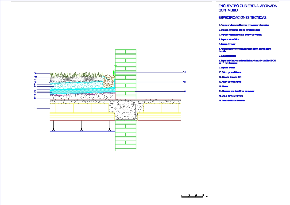Select leader number 1 pointing to the slab
Viewport: 290px width, 205px height.
click(35, 108)
